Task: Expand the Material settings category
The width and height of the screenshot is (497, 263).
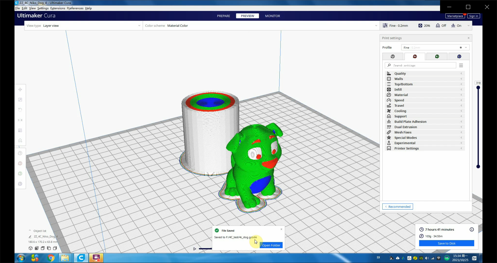Action: (425, 95)
